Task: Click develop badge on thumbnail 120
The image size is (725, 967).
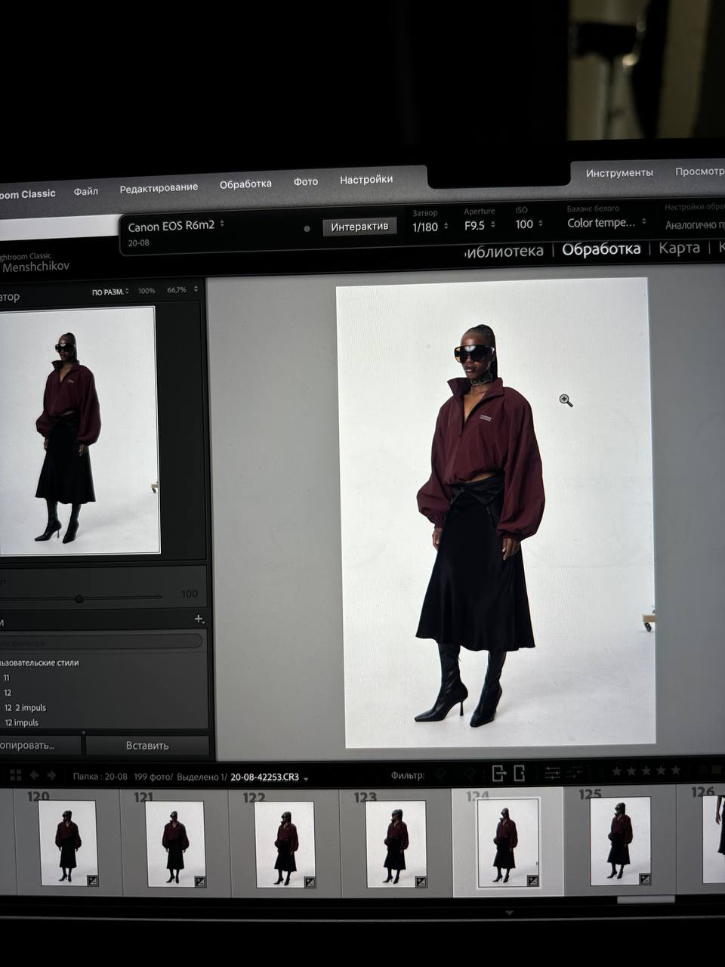Action: 92,880
